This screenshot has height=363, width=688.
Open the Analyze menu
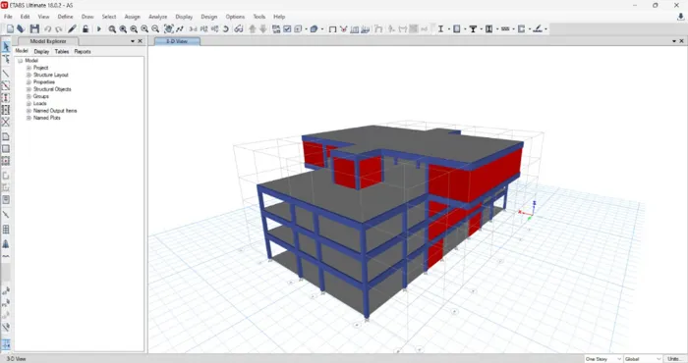(x=157, y=17)
